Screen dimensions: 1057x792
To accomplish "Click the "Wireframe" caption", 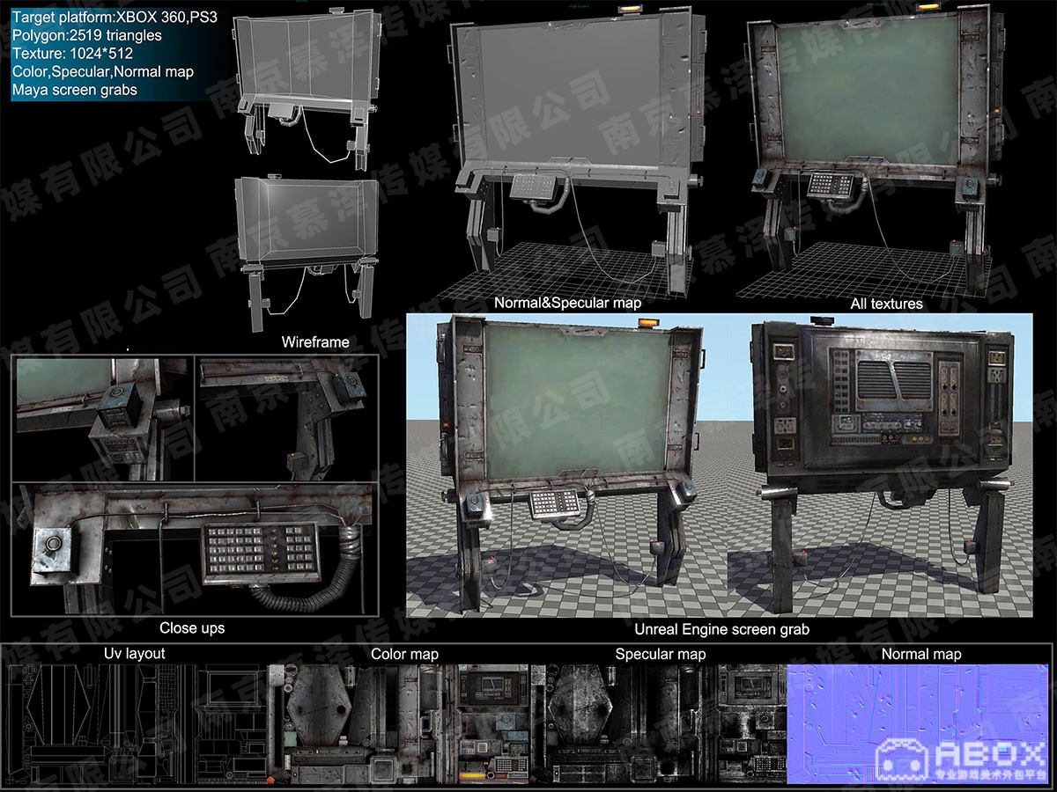I will [314, 341].
